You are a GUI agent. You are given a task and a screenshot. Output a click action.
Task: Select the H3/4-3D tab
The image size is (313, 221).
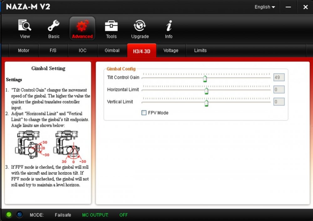(x=141, y=51)
